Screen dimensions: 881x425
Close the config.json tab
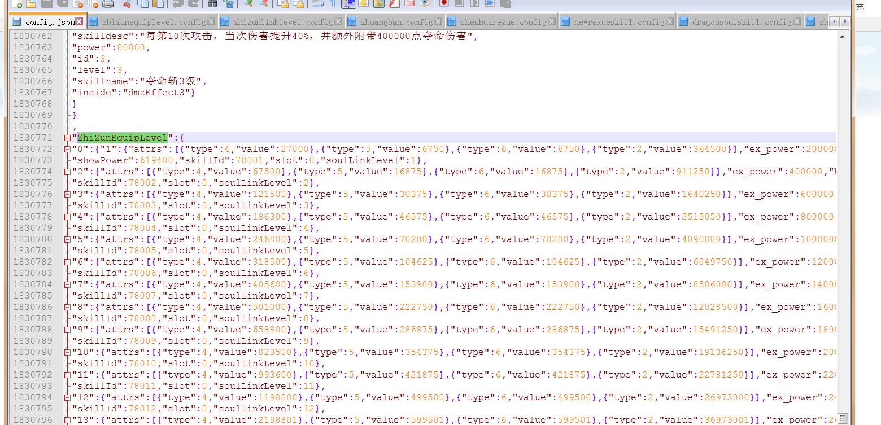point(79,22)
